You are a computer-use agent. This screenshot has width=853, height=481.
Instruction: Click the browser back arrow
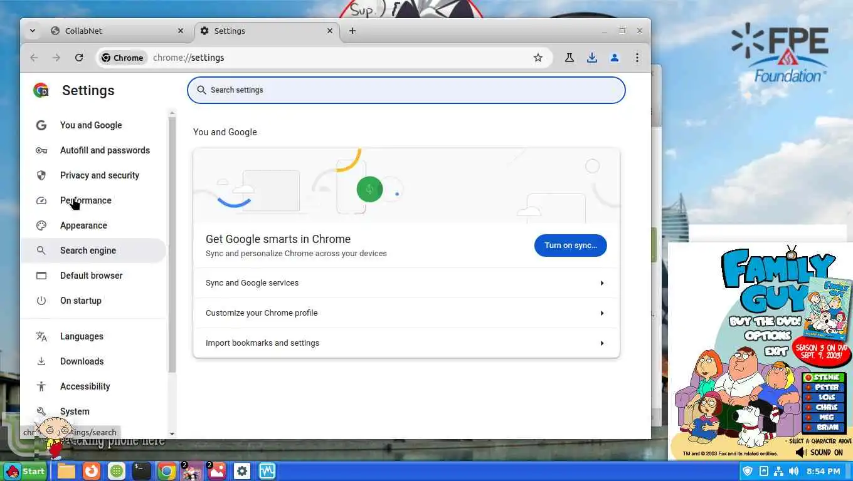point(34,58)
